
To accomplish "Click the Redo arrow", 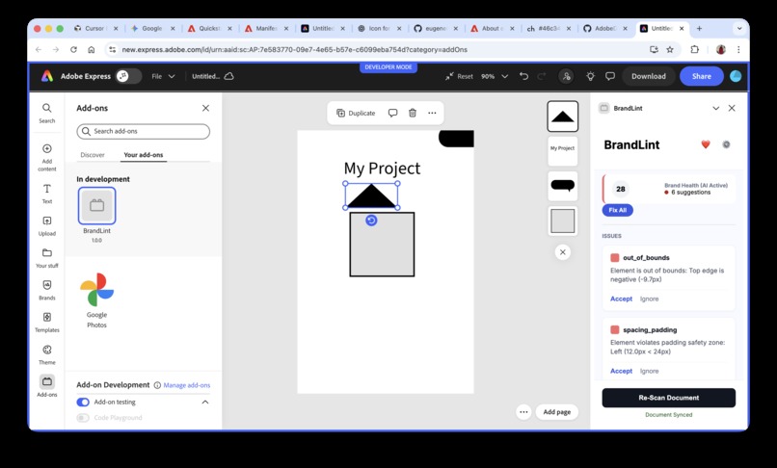I will [x=542, y=76].
